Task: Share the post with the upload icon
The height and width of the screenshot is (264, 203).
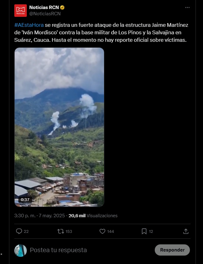Action: [x=186, y=231]
